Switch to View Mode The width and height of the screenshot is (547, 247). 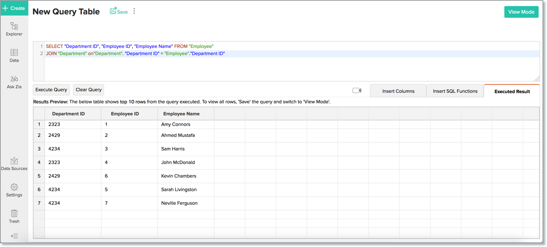click(521, 12)
